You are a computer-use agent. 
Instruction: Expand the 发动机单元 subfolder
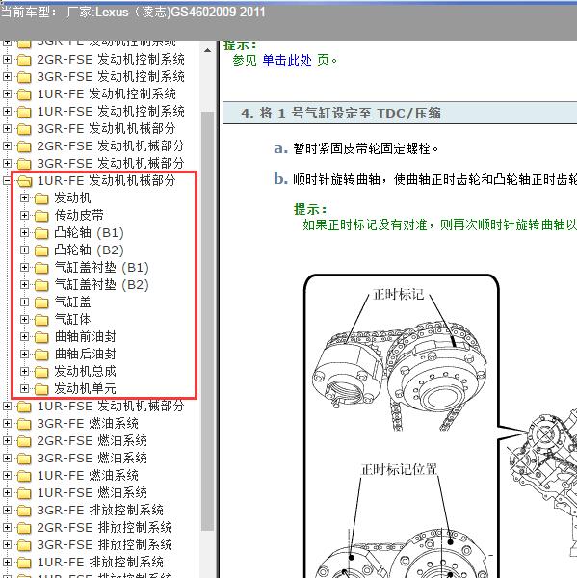(24, 388)
